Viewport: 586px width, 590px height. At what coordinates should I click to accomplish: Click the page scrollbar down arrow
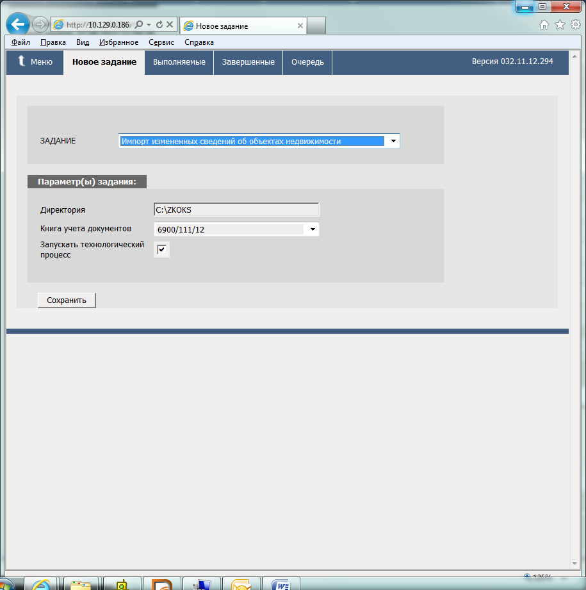pyautogui.click(x=574, y=563)
